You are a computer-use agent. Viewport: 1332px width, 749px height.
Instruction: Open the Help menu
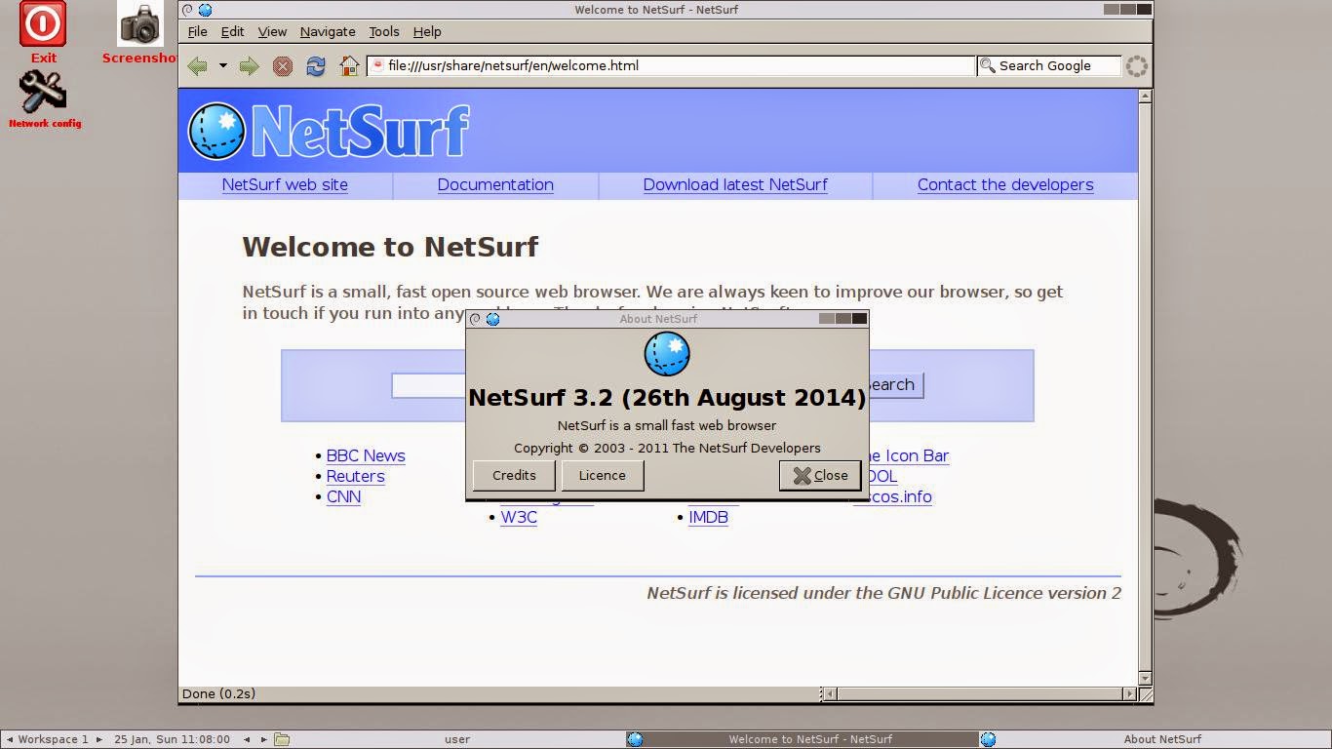pyautogui.click(x=427, y=32)
